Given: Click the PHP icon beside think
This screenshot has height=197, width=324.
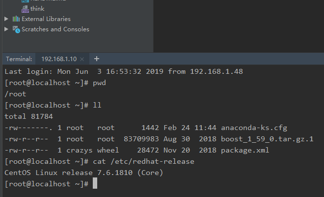Looking at the screenshot, I should coord(25,9).
